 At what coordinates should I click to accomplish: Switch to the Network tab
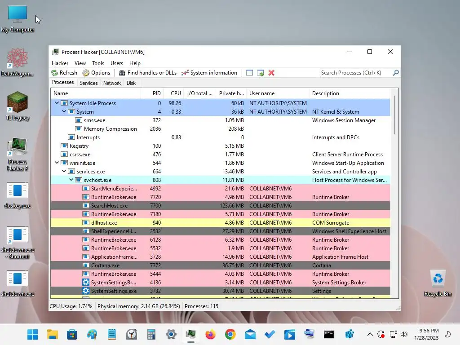pos(112,83)
